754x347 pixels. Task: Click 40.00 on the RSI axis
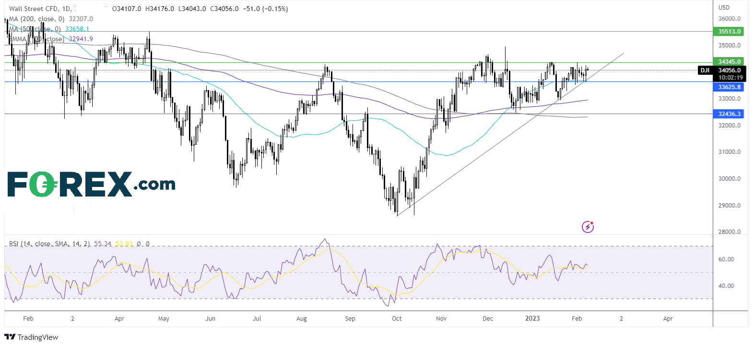[x=726, y=286]
